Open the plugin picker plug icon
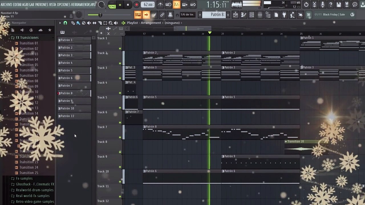Screen dimensions: 365x205 (x=284, y=15)
